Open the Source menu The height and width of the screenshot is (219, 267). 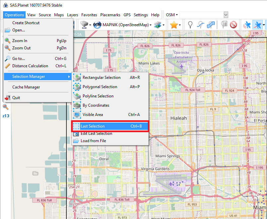tap(45, 15)
